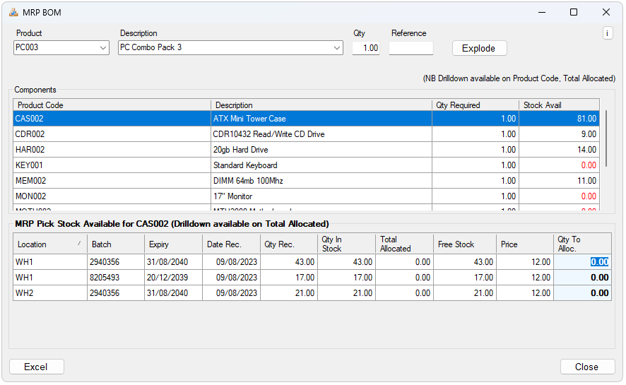This screenshot has width=626, height=385.
Task: Maximize the MRP BOM window
Action: [x=574, y=12]
